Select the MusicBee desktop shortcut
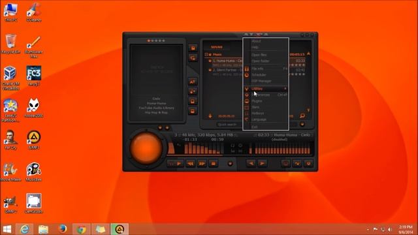Viewport: 418px width, 235px height. pyautogui.click(x=34, y=172)
